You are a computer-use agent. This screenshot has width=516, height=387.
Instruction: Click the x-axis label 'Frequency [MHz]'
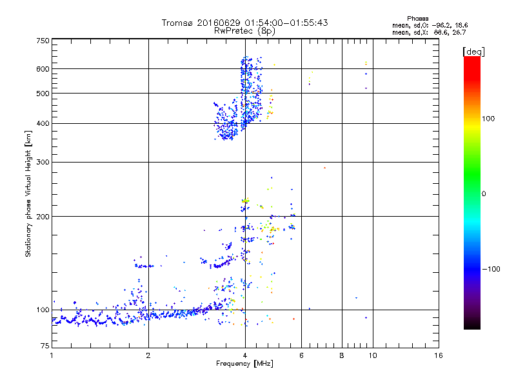[244, 364]
